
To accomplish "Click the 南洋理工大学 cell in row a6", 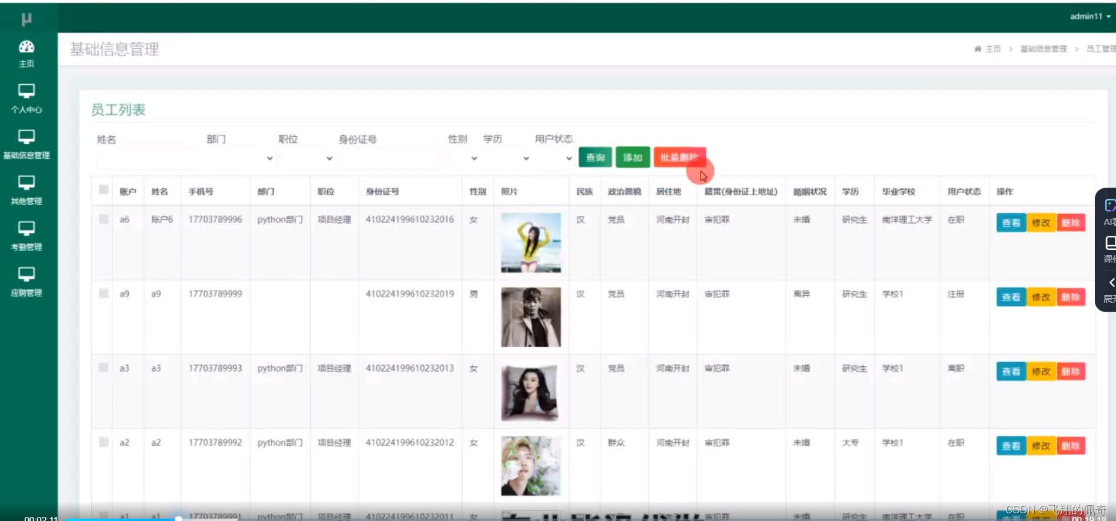I will [x=906, y=219].
